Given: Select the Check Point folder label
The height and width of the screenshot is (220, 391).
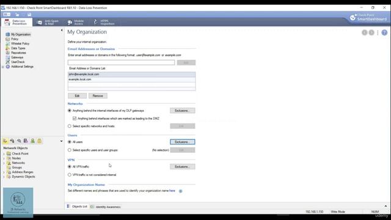Looking at the screenshot, I should (x=20, y=153).
